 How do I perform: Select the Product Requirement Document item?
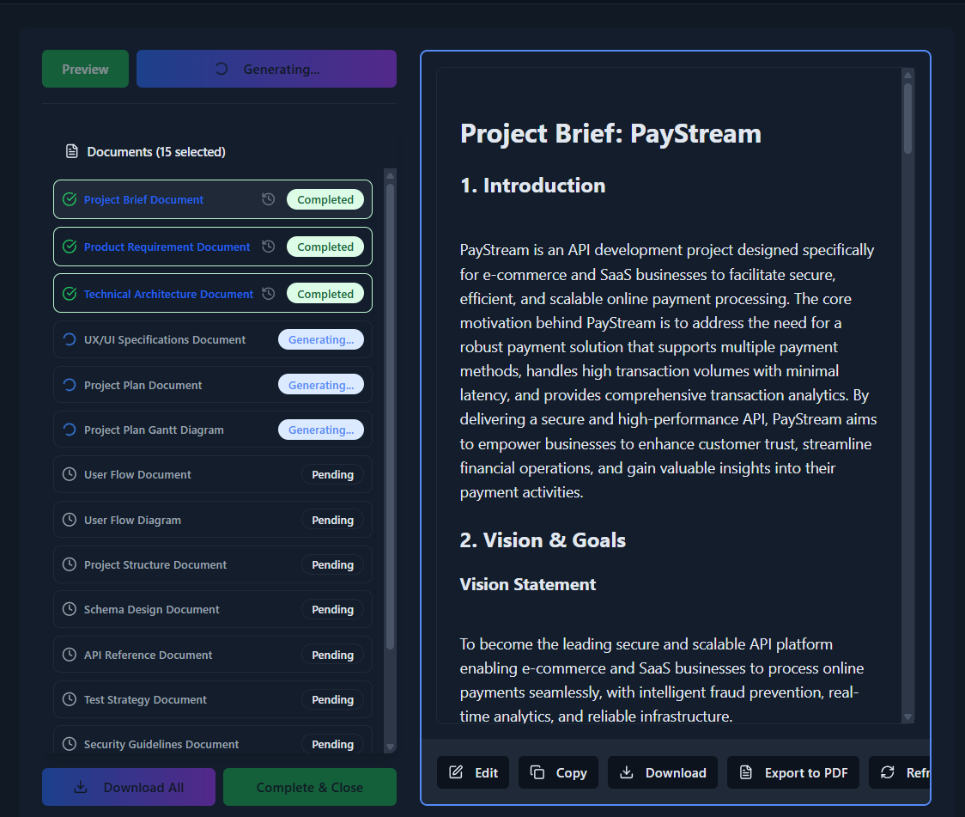coord(167,247)
